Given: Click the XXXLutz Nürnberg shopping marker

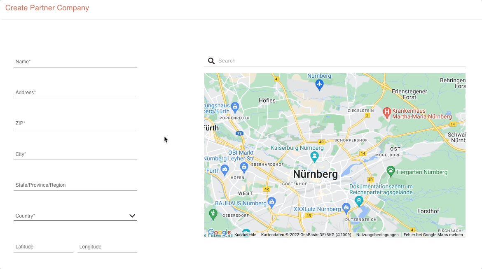Looking at the screenshot, I should [346, 208].
